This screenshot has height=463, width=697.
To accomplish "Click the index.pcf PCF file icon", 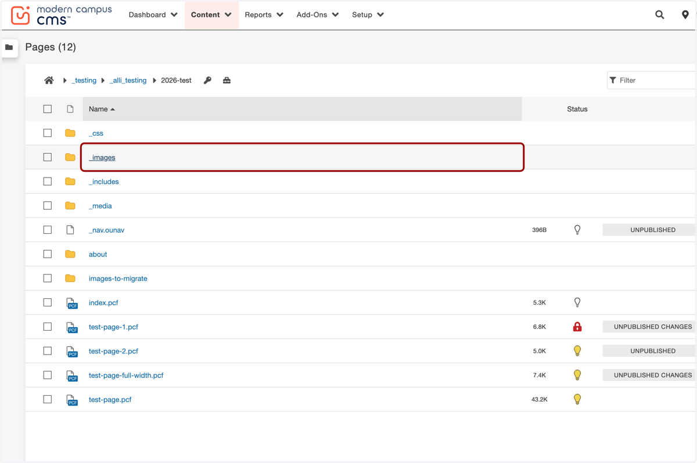I will [71, 303].
